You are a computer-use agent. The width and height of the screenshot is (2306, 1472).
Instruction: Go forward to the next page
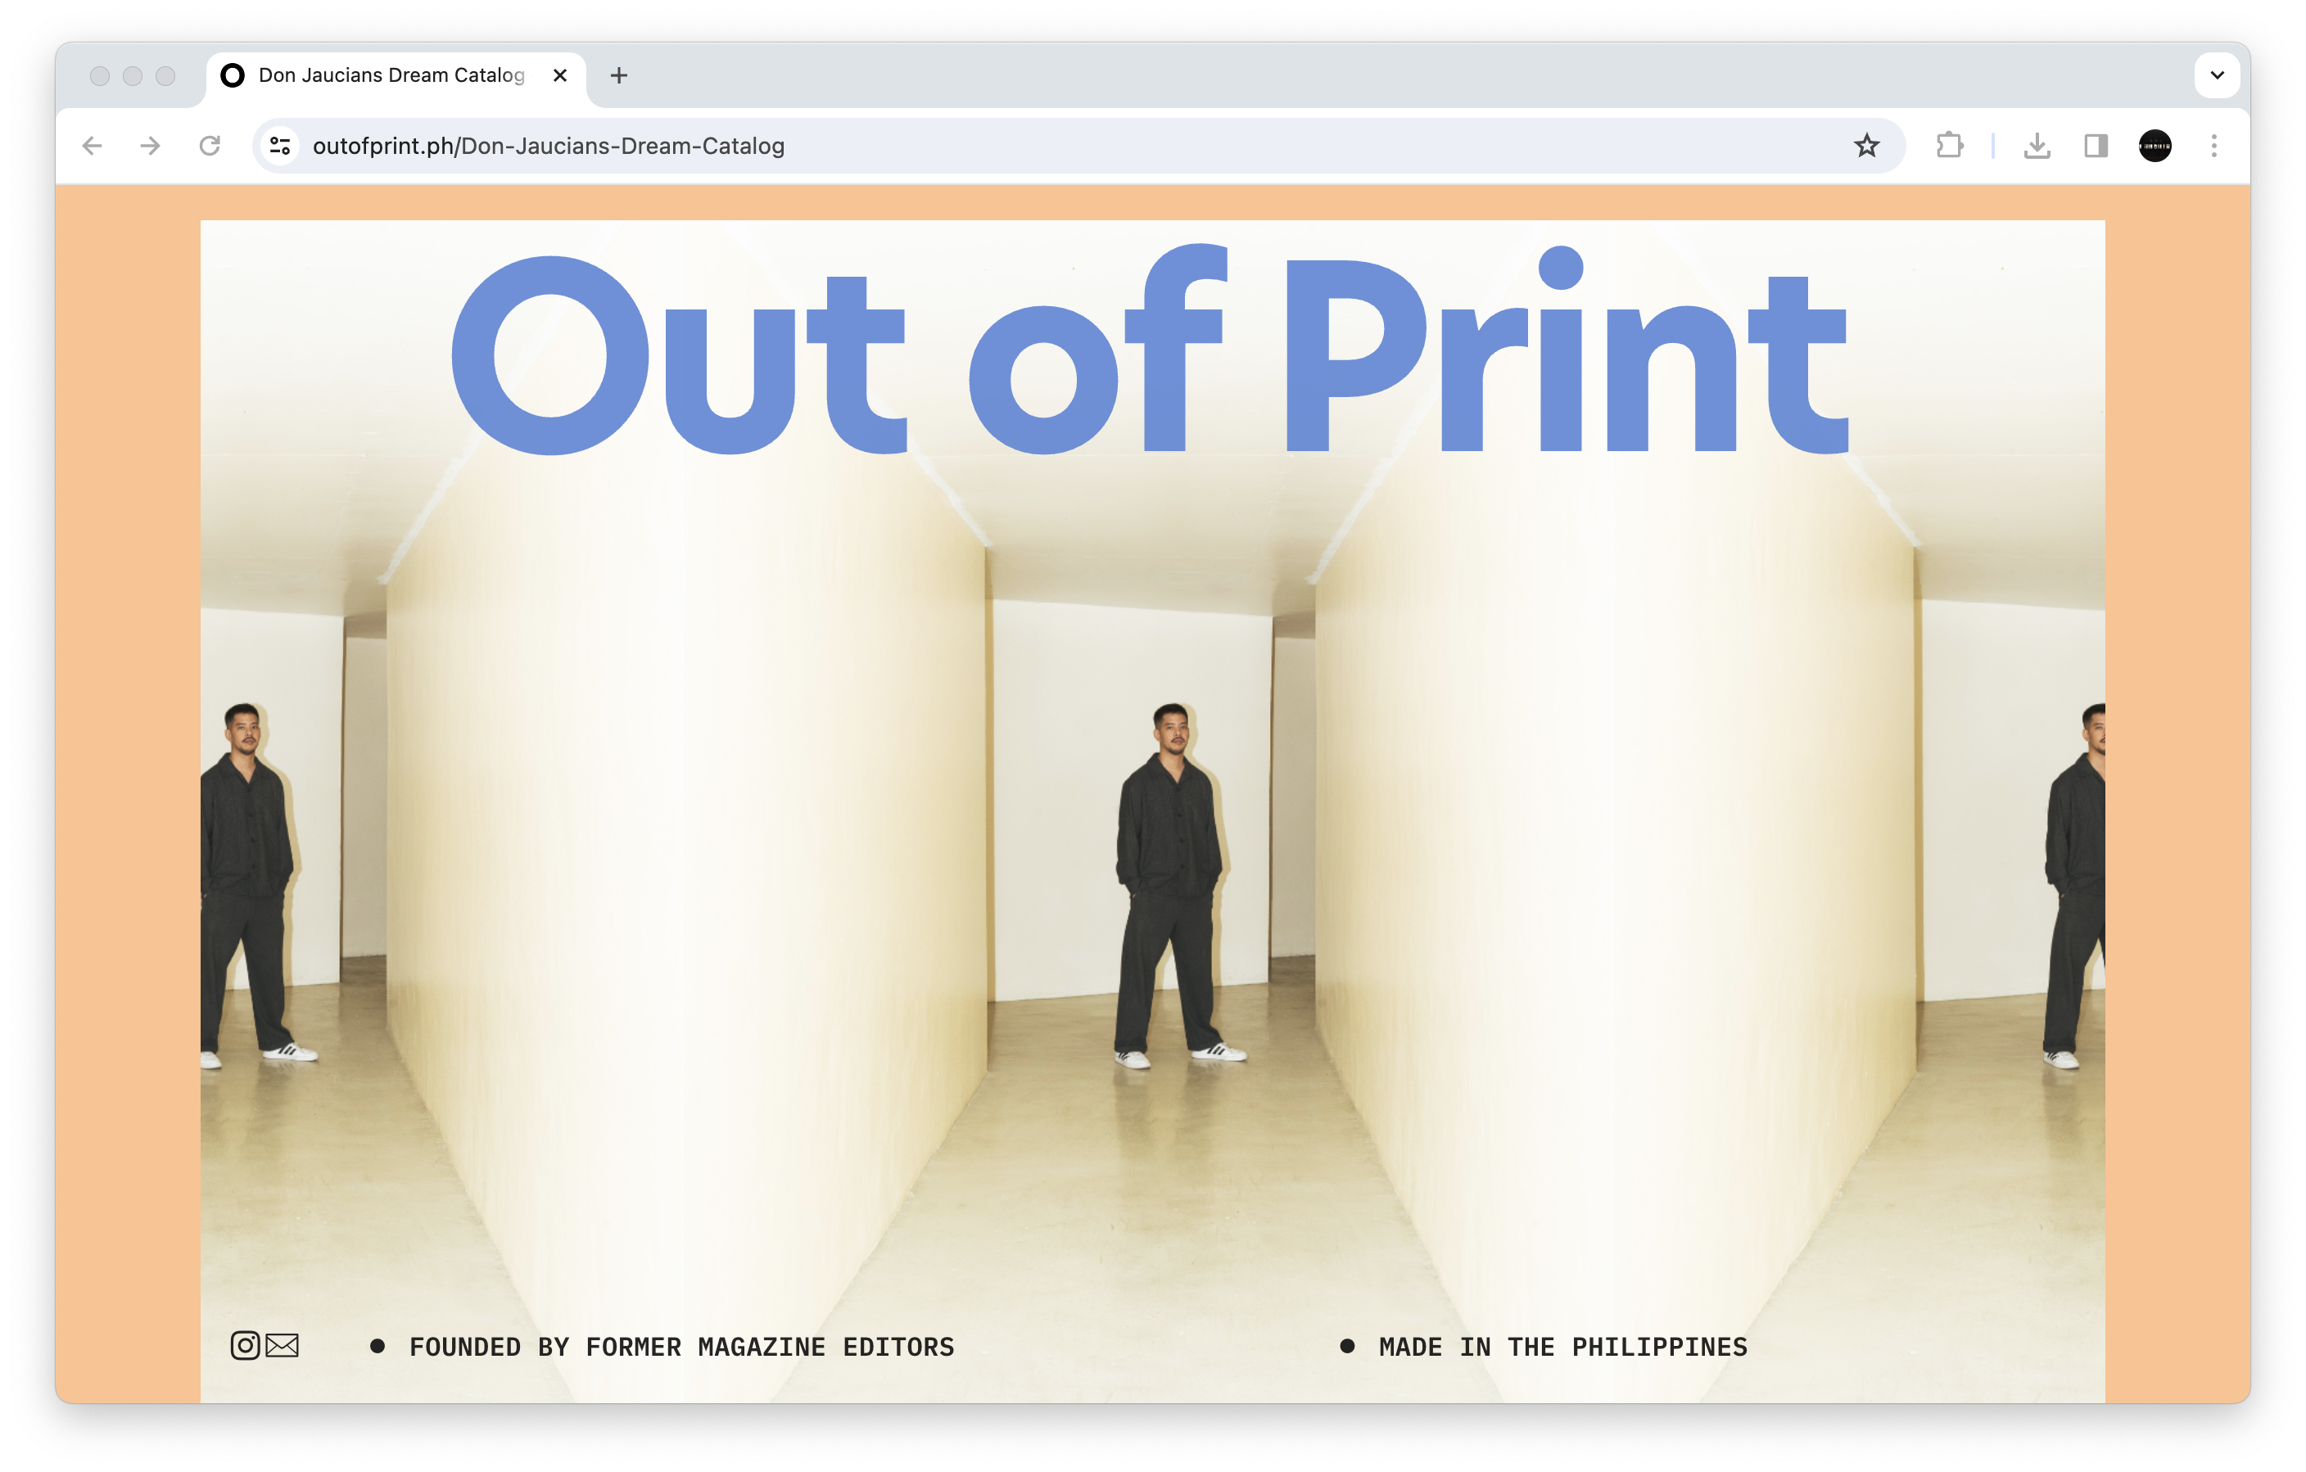151,146
